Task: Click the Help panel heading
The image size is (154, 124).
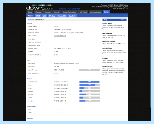Action: [105, 20]
